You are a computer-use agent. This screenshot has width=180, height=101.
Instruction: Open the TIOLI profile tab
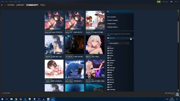coord(42,5)
